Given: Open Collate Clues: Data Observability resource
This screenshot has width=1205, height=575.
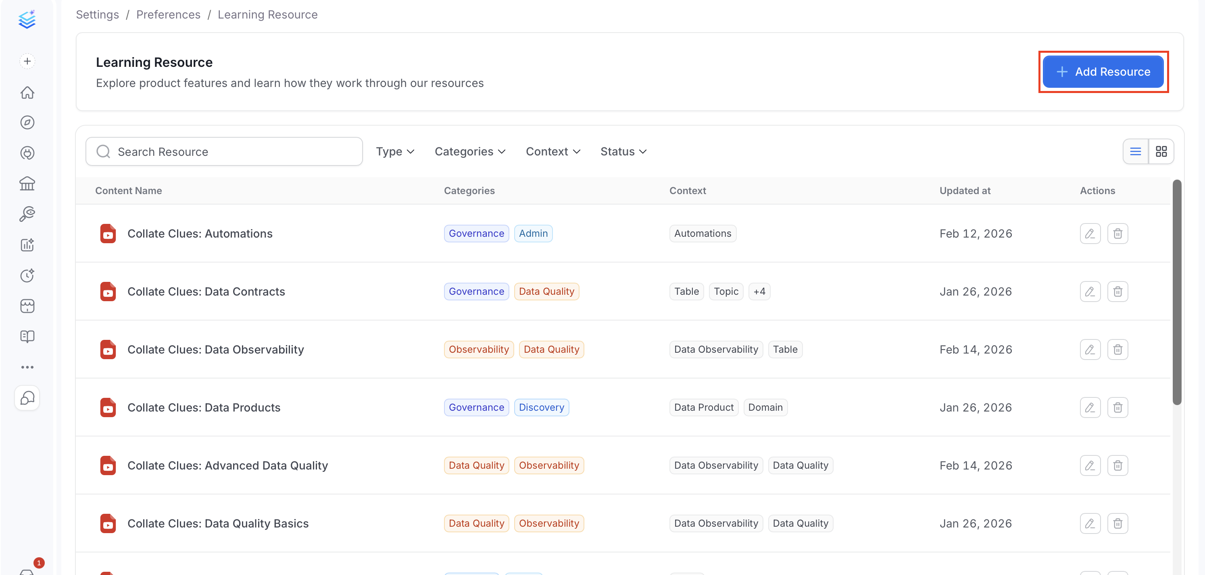Looking at the screenshot, I should tap(216, 350).
